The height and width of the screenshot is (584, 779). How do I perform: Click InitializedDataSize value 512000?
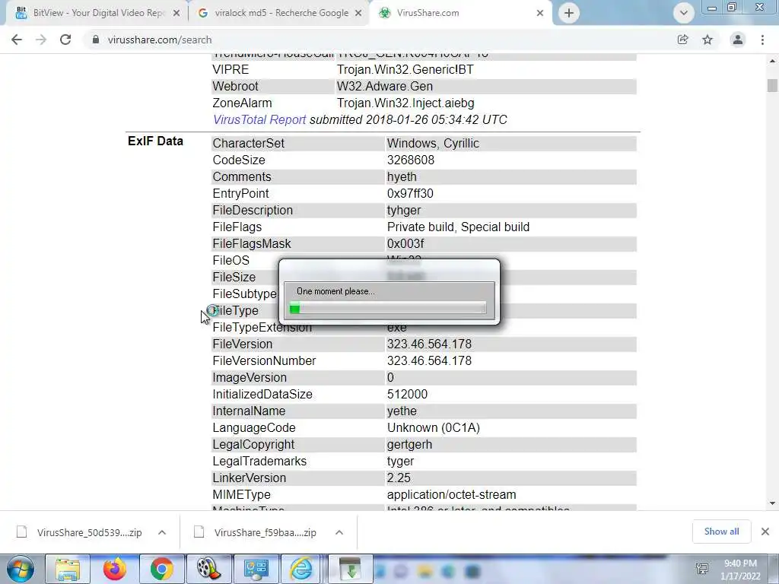point(408,395)
